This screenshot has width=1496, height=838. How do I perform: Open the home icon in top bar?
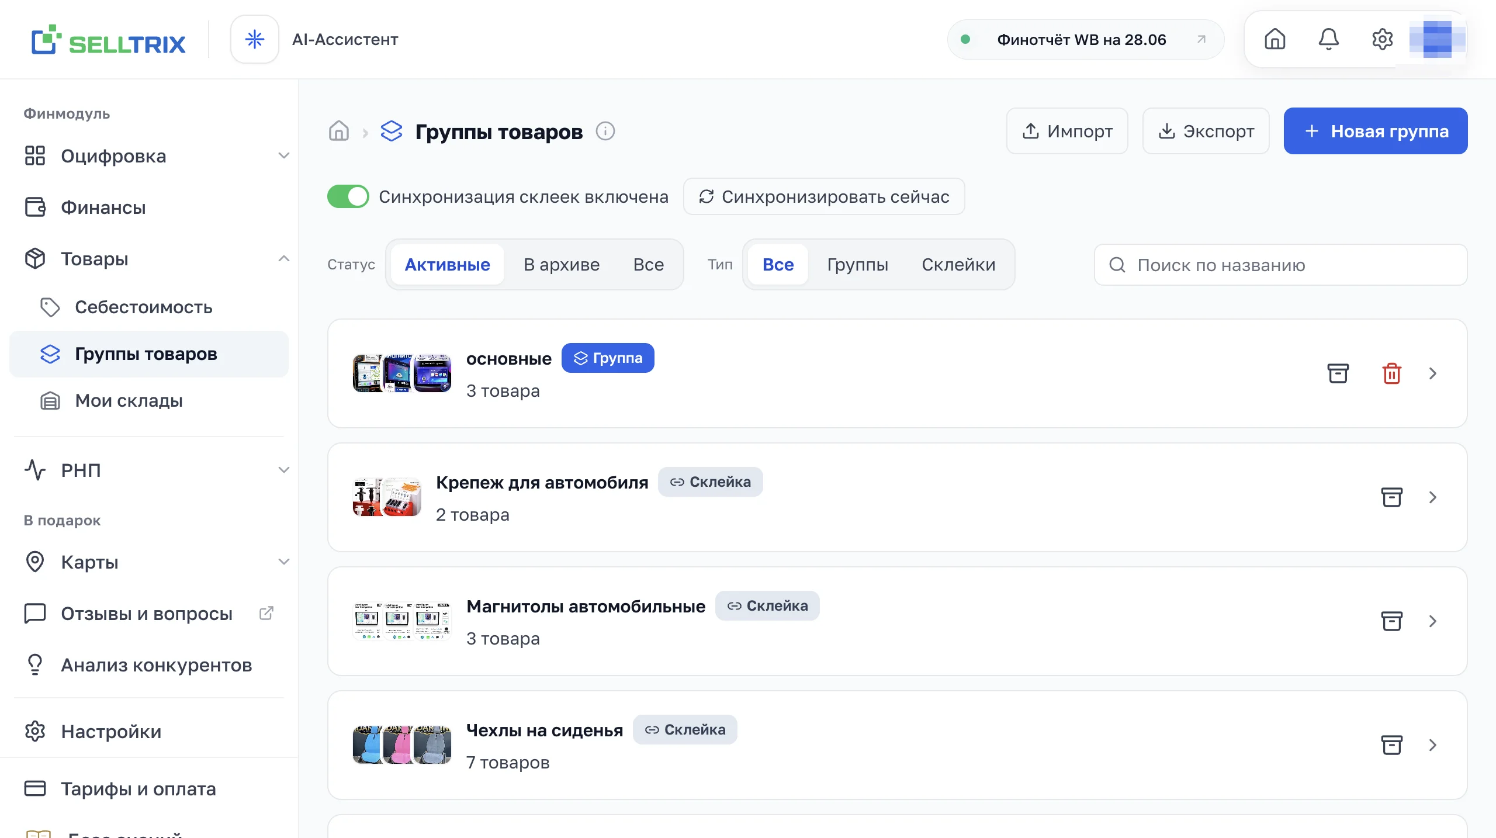coord(1275,39)
